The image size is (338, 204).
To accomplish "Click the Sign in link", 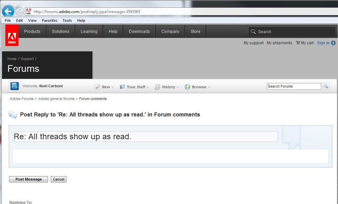I will 323,43.
